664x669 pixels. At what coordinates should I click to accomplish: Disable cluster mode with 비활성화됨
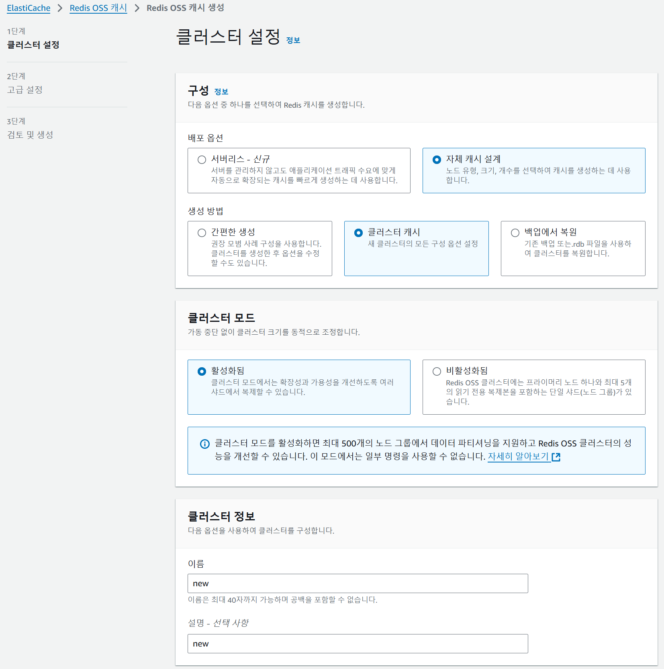click(x=437, y=371)
